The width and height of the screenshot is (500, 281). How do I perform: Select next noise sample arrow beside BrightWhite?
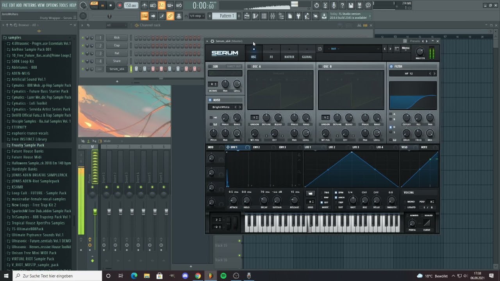click(239, 107)
